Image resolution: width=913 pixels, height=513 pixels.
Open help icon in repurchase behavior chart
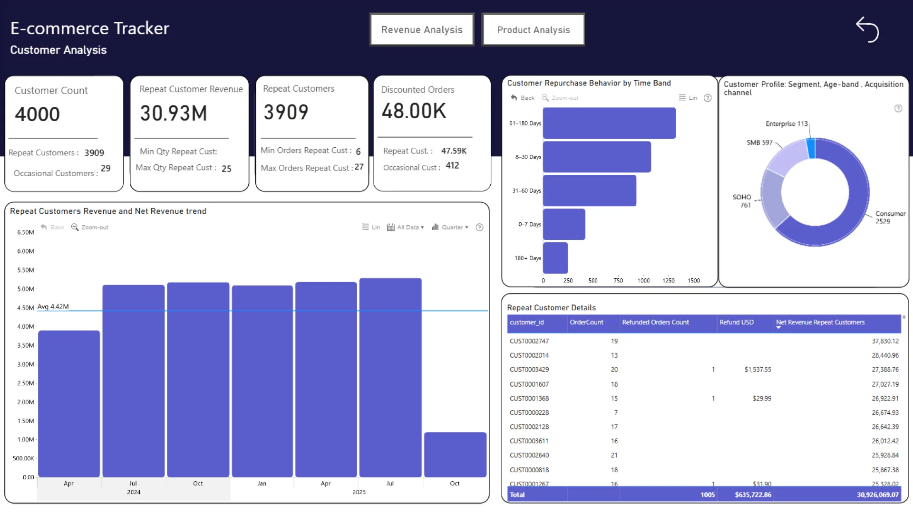pyautogui.click(x=708, y=98)
